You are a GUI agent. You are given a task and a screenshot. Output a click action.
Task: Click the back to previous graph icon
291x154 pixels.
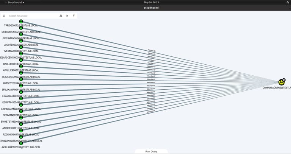[67, 16]
